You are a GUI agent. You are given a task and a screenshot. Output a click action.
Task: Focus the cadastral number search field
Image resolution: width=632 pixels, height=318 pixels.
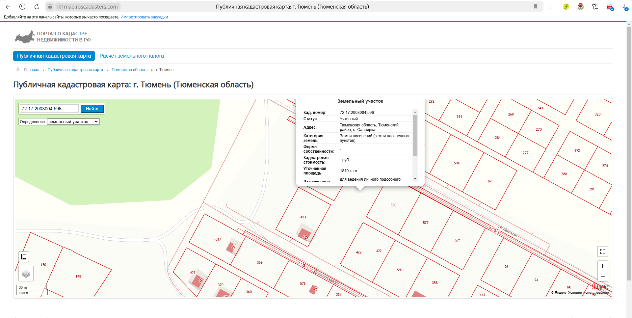pyautogui.click(x=49, y=109)
